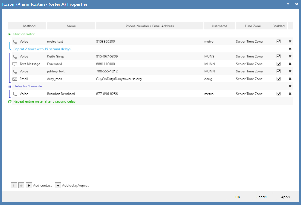Click Server Time Zone for duty_man
Viewport: 301px width, 205px height.
coord(249,79)
